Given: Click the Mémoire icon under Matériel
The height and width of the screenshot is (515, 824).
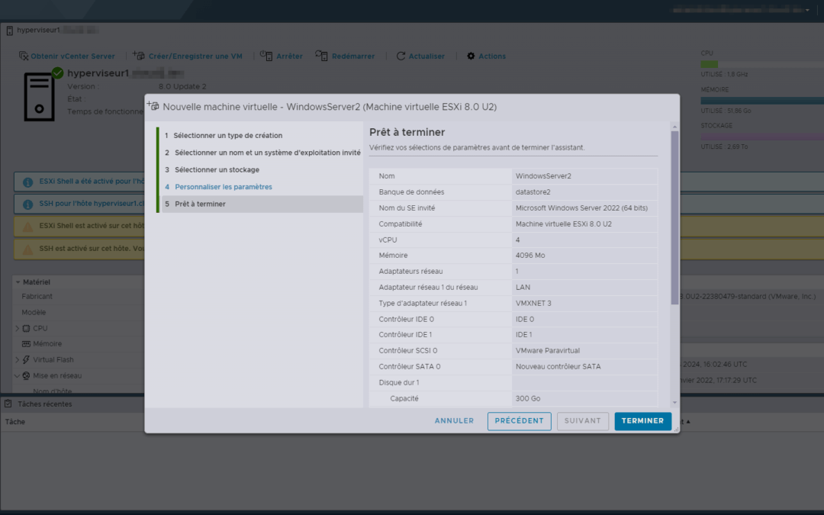Looking at the screenshot, I should tap(26, 343).
